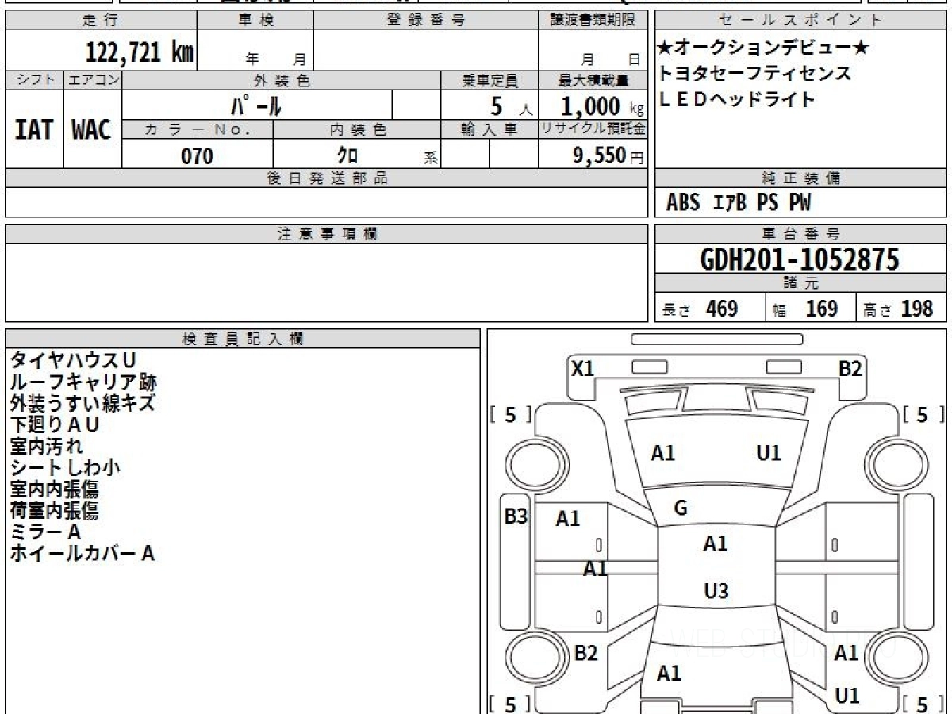Click the 注意事項欄 header

pyautogui.click(x=326, y=234)
